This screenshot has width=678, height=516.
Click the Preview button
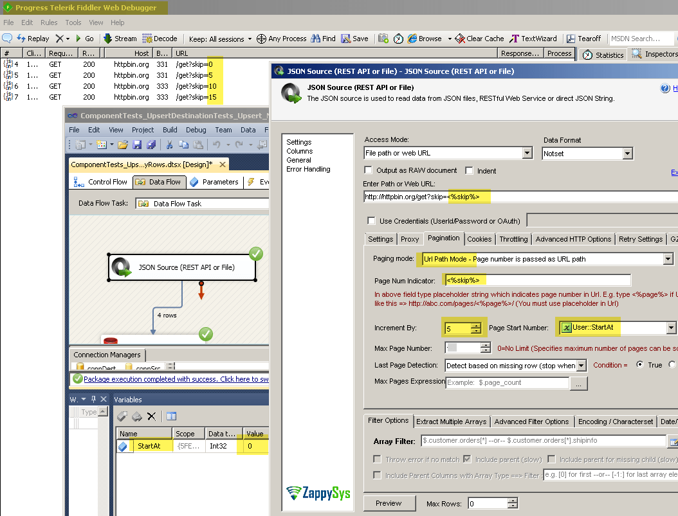389,503
